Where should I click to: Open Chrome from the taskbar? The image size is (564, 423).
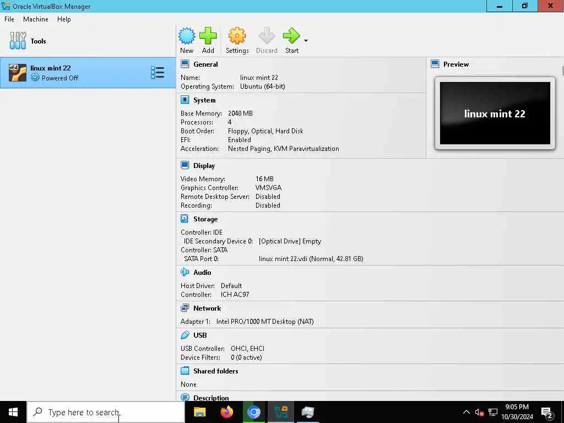253,412
